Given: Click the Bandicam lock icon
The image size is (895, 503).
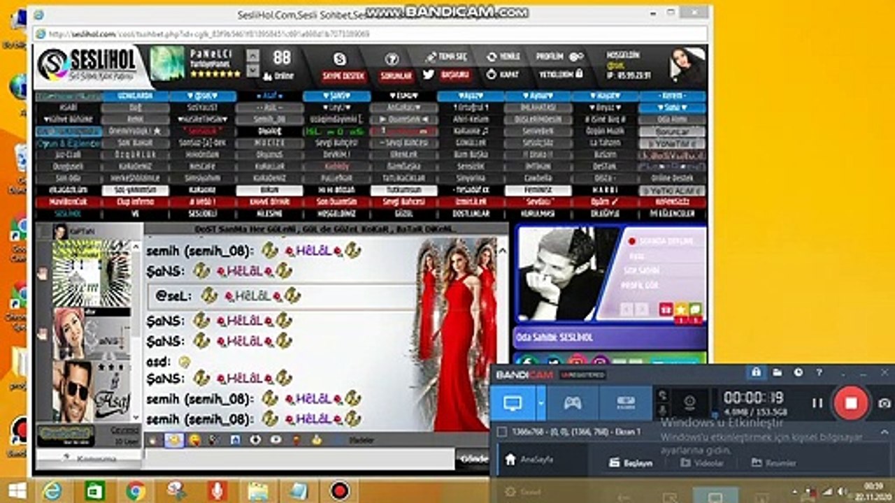Looking at the screenshot, I should (756, 372).
